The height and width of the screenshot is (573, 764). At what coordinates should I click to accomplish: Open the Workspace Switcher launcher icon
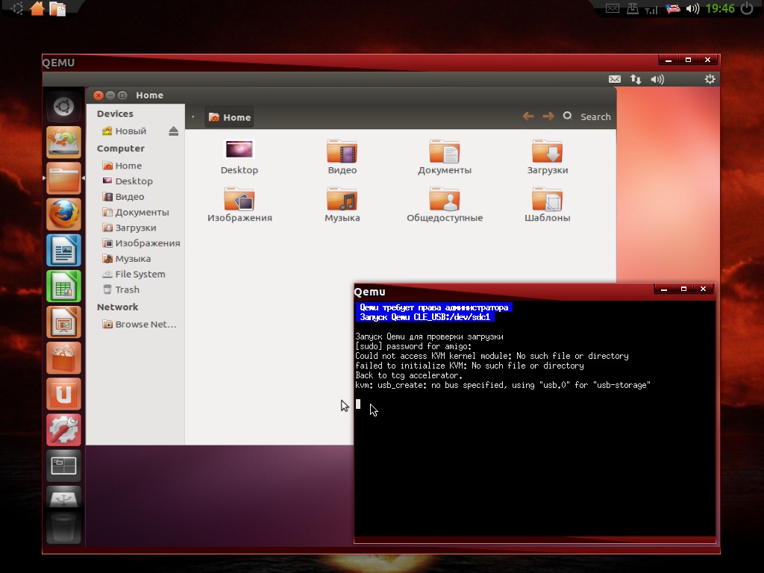(x=63, y=466)
